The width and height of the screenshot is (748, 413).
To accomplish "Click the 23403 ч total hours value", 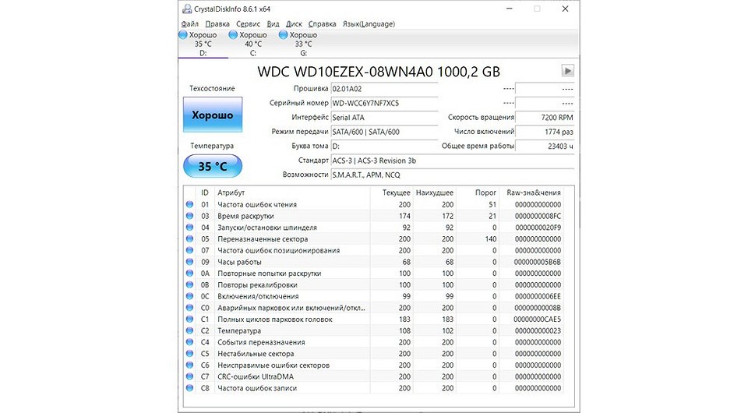I will click(x=545, y=146).
